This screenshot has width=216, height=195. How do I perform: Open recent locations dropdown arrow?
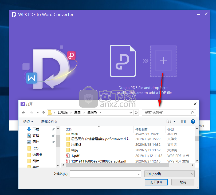38,112
